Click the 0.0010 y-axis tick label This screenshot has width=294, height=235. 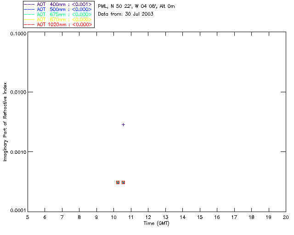pos(18,152)
